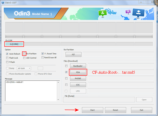Click the PIT button
Viewport: 158px width, 116px height.
(x=73, y=54)
